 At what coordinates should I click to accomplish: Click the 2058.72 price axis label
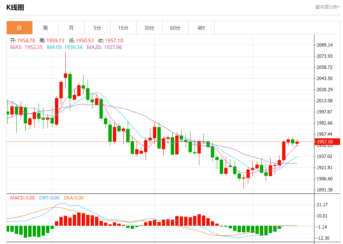click(324, 67)
